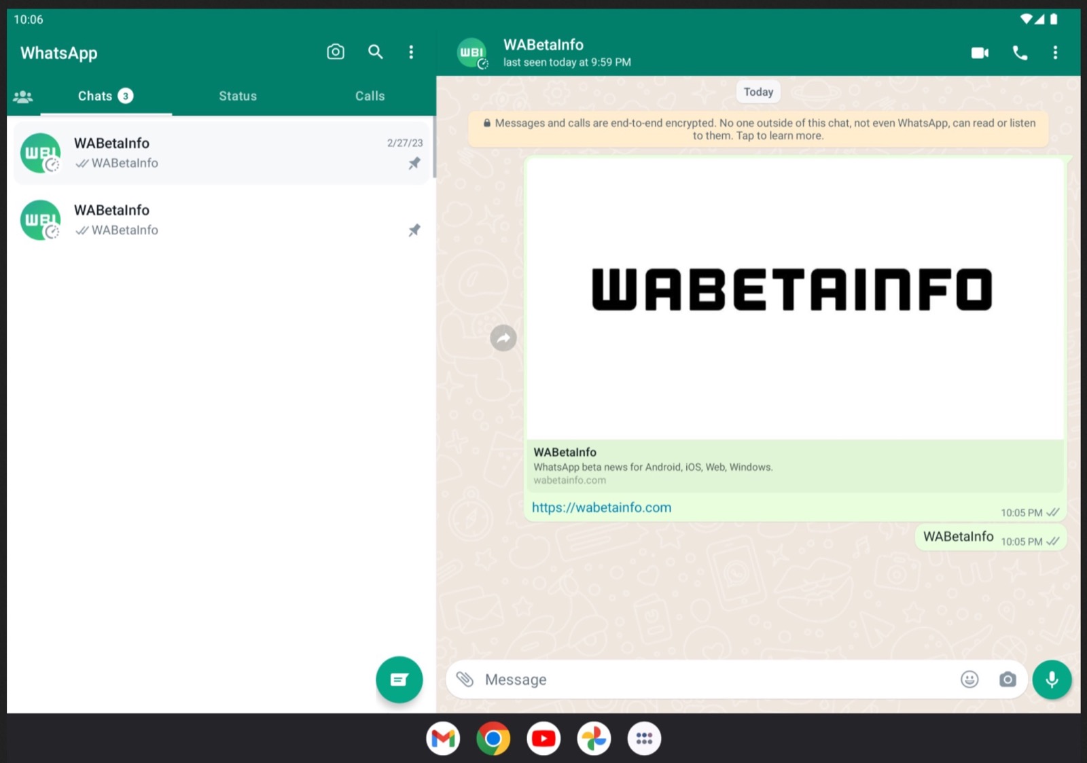Image resolution: width=1087 pixels, height=763 pixels.
Task: Switch to the Status tab
Action: click(x=238, y=96)
